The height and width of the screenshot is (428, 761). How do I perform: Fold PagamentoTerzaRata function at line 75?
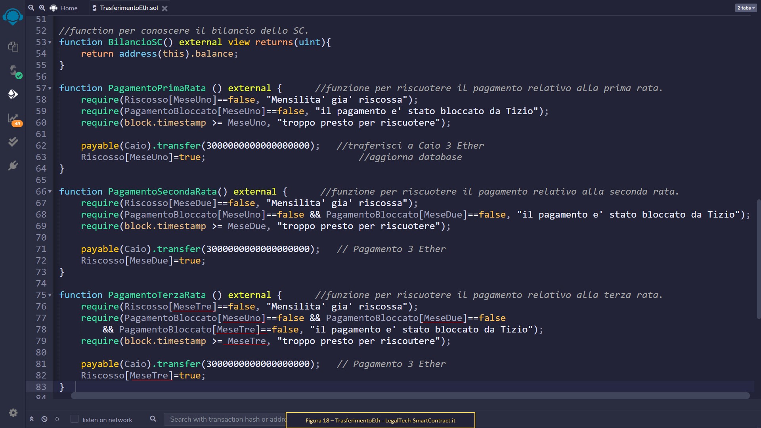pos(50,295)
